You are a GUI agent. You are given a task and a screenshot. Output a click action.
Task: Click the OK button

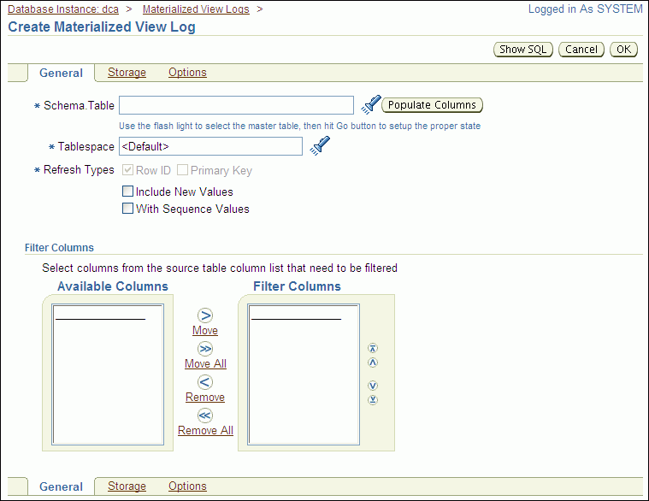click(623, 50)
